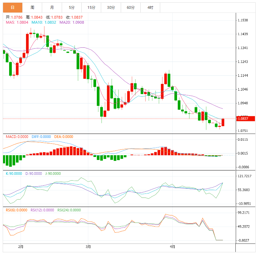Click the 99.2171 RSI axis label
This screenshot has height=255, width=258.
tap(244, 213)
